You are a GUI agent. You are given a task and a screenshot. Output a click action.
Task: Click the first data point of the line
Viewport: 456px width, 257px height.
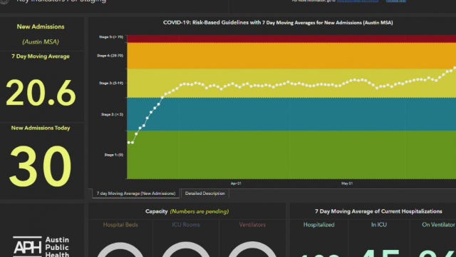pos(129,143)
